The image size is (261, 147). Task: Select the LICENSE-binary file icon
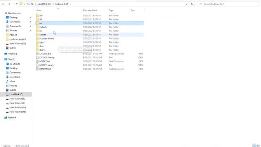38,58
